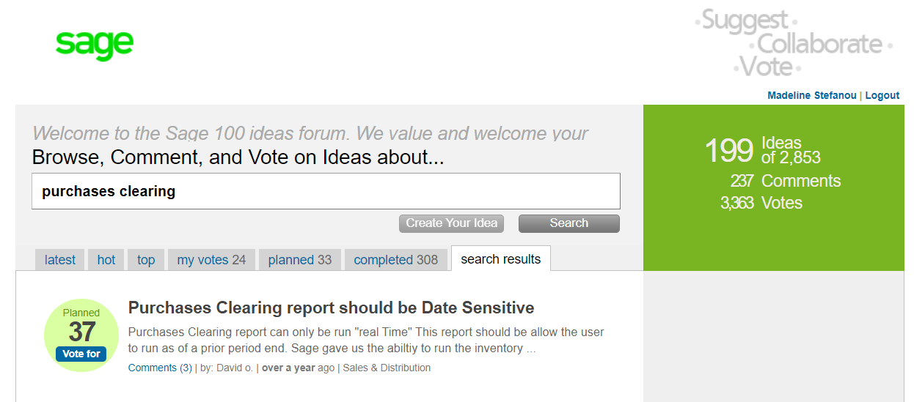Log out via the Logout link
This screenshot has height=402, width=914.
[882, 95]
